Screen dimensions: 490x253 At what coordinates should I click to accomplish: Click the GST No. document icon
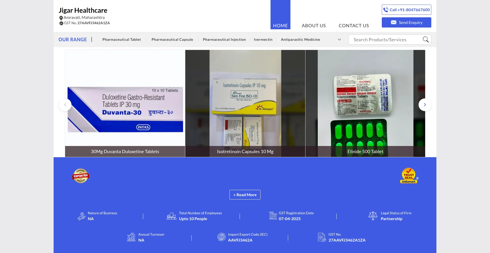(322, 237)
